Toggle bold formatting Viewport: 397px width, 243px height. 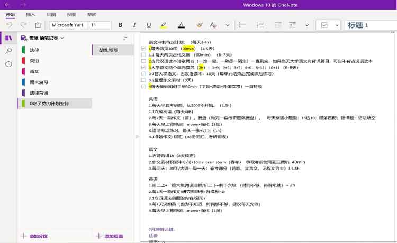pyautogui.click(x=120, y=25)
